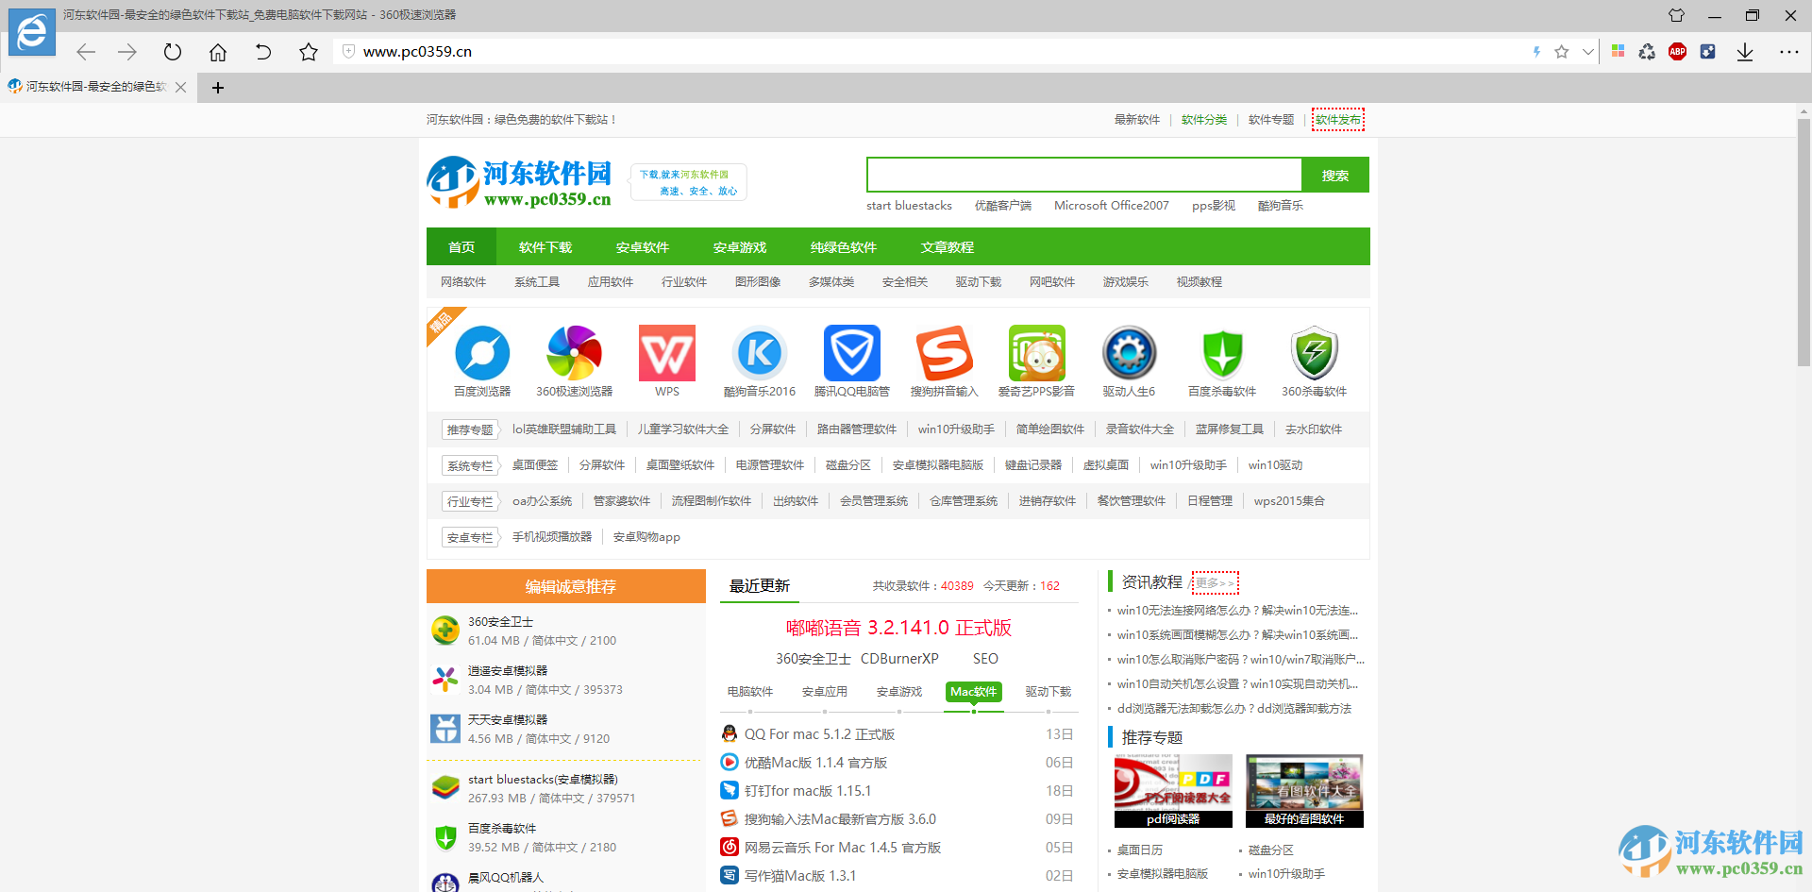The height and width of the screenshot is (892, 1812).
Task: Open the favorites dropdown chevron beside the star
Action: 1586,52
